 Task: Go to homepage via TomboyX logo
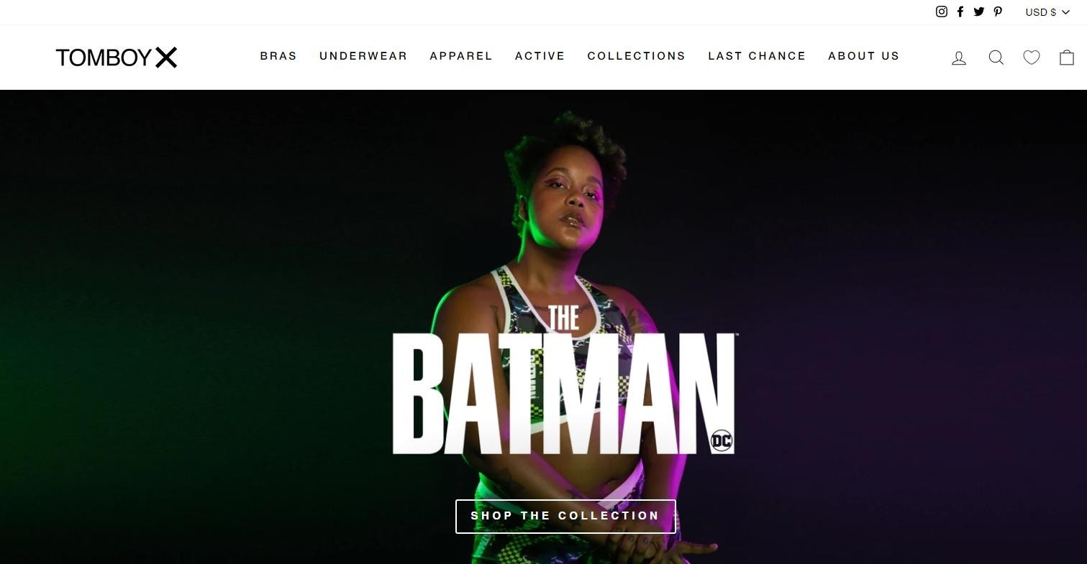tap(117, 57)
